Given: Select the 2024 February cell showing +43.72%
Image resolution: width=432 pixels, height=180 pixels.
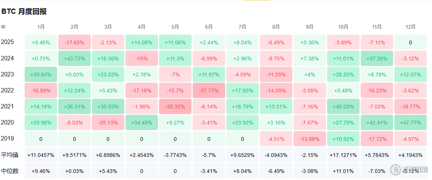Looking at the screenshot, I should (74, 59).
